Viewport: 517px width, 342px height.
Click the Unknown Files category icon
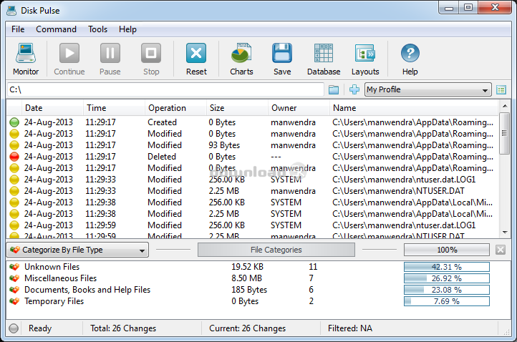(x=14, y=267)
